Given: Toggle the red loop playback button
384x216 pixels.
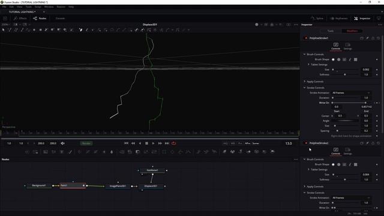Looking at the screenshot, I should [173, 143].
